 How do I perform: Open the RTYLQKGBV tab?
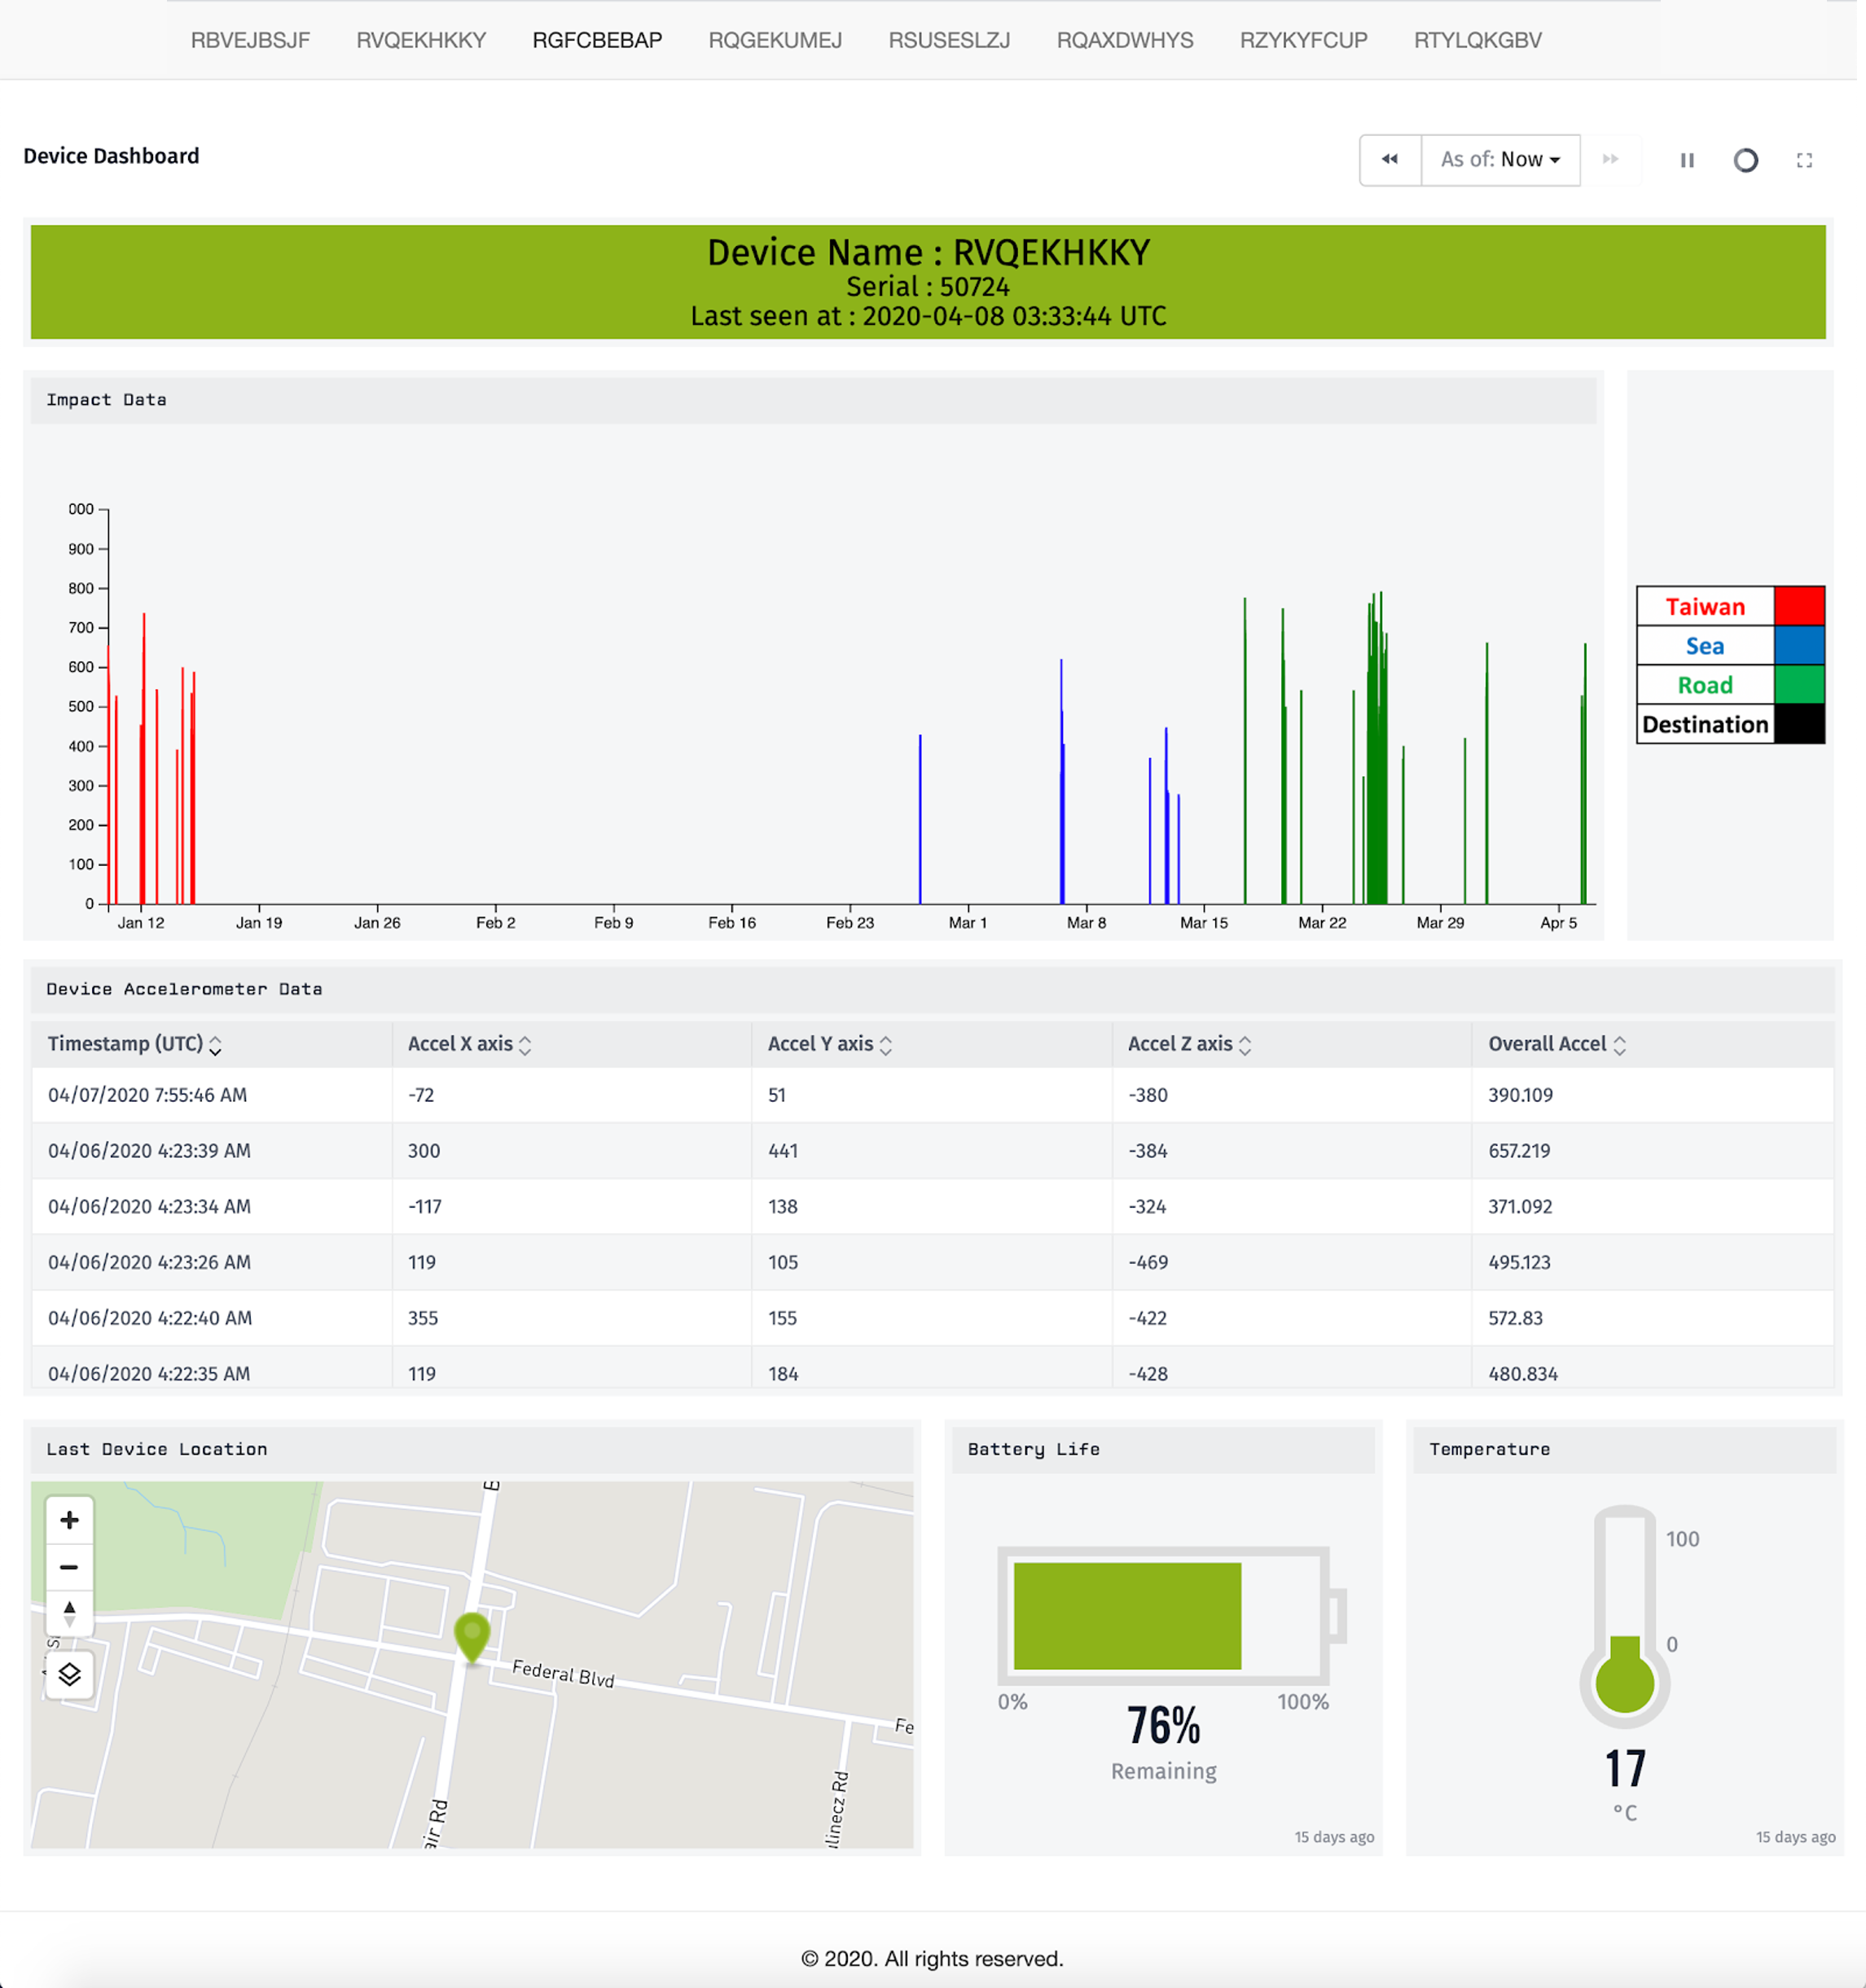tap(1477, 40)
